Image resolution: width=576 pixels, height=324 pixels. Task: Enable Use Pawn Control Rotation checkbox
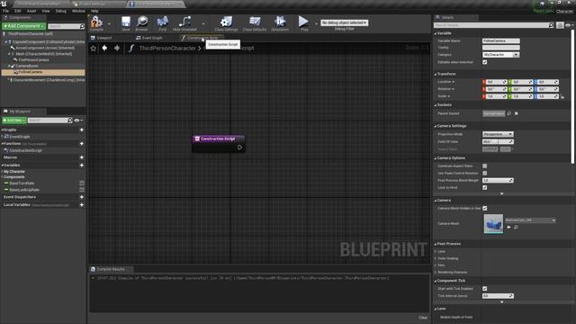tap(484, 173)
